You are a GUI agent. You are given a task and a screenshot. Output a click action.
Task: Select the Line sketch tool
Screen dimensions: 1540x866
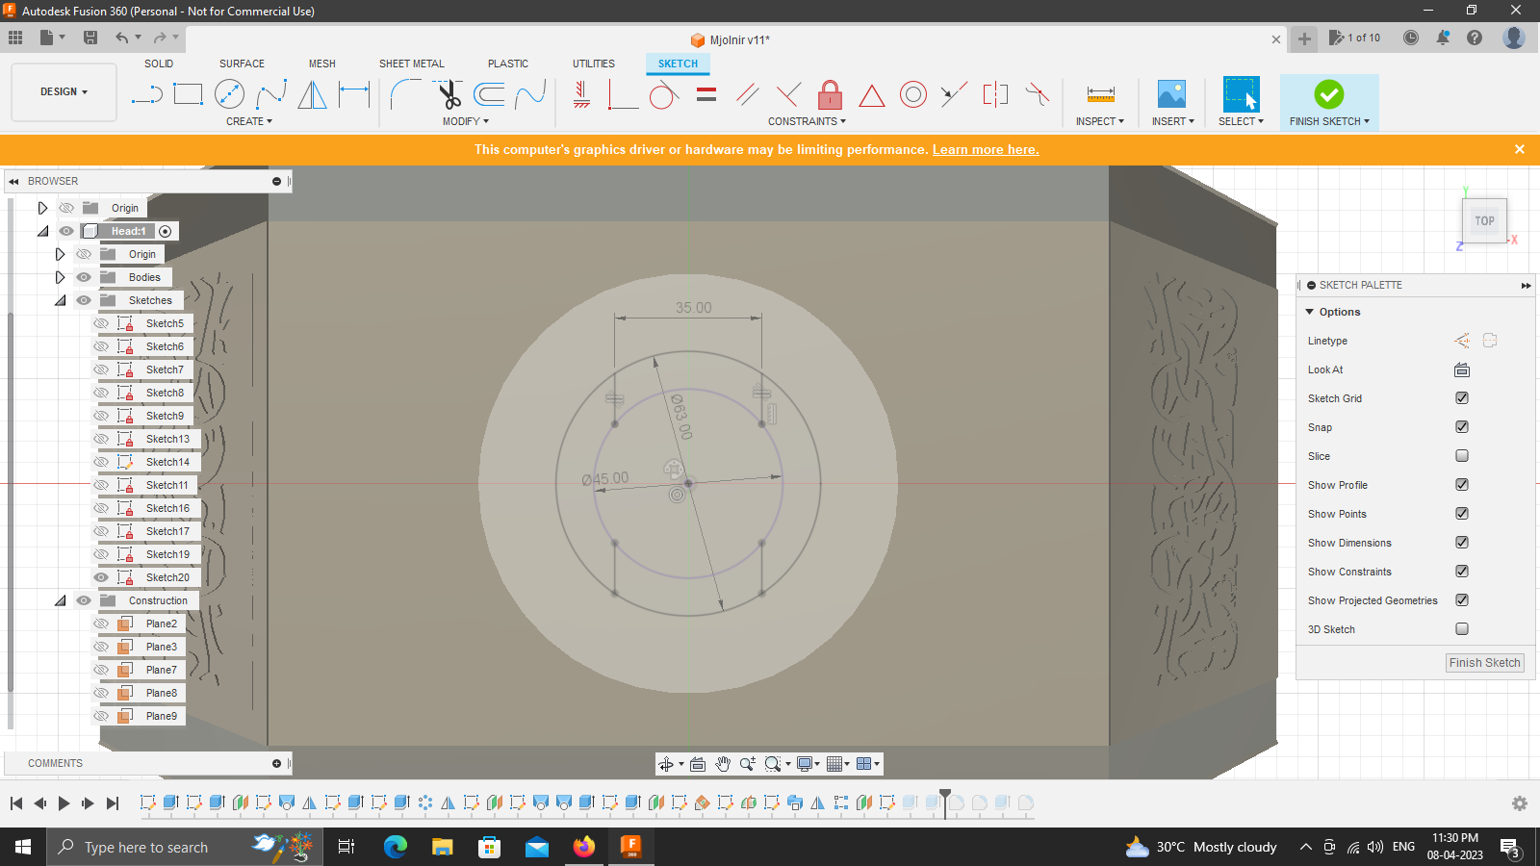click(149, 94)
